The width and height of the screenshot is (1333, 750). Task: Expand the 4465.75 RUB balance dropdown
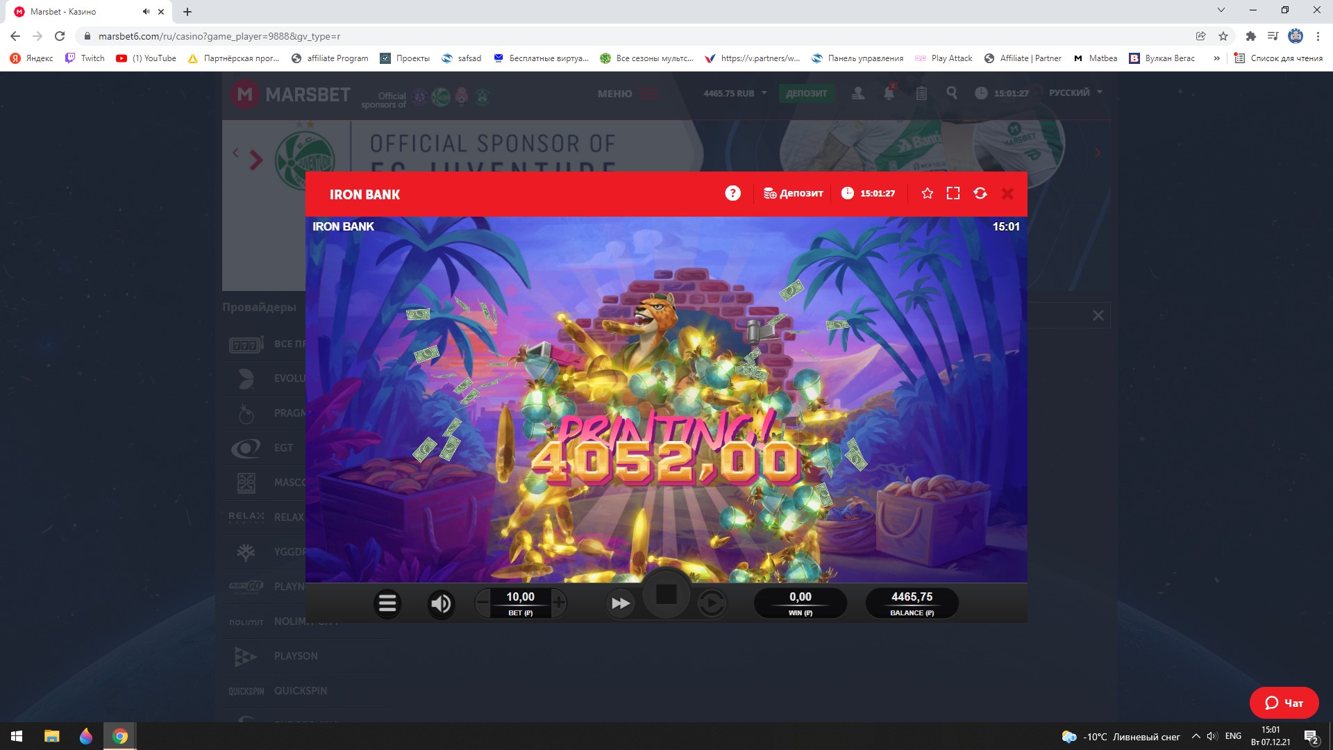735,93
